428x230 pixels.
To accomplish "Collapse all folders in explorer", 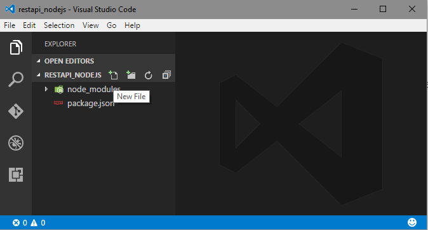I will click(166, 75).
